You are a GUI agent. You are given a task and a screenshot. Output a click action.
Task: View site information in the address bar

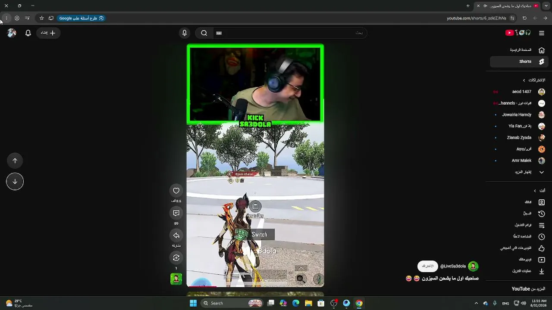(512, 18)
